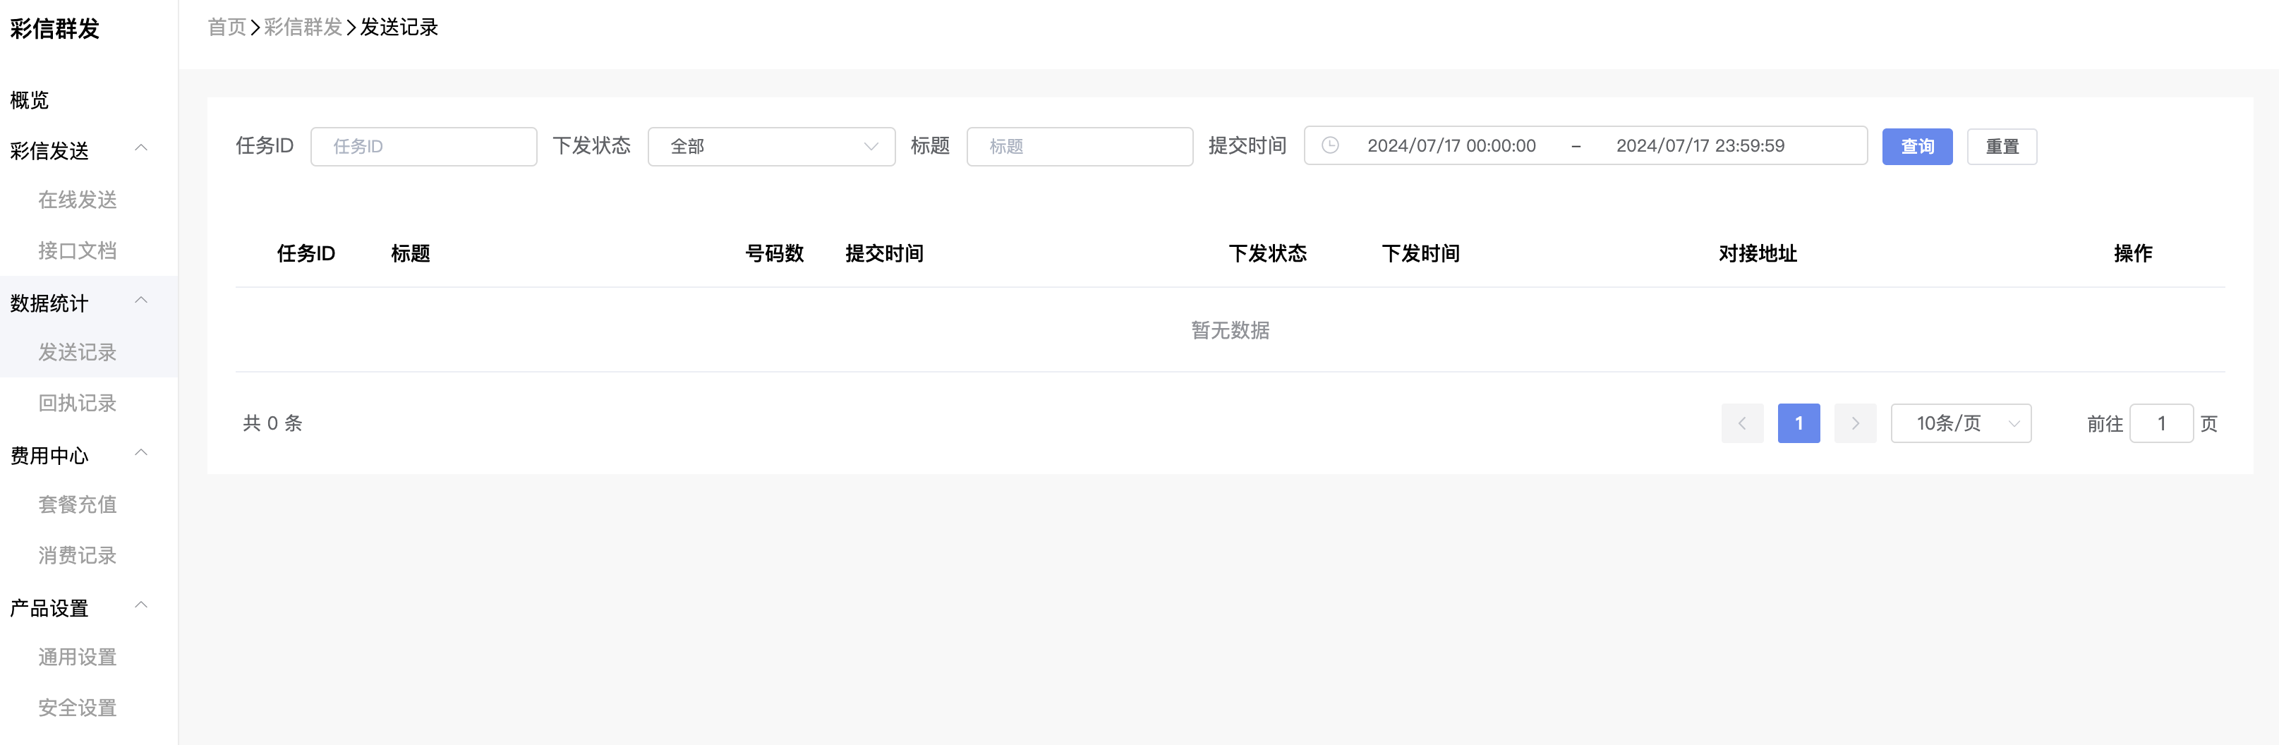Viewport: 2279px width, 745px height.
Task: Click the 任务ID column header
Action: (306, 253)
